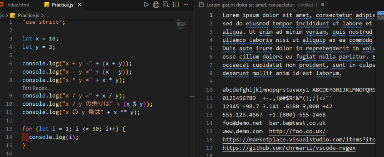Open the More Actions ellipsis menu

click(186, 5)
